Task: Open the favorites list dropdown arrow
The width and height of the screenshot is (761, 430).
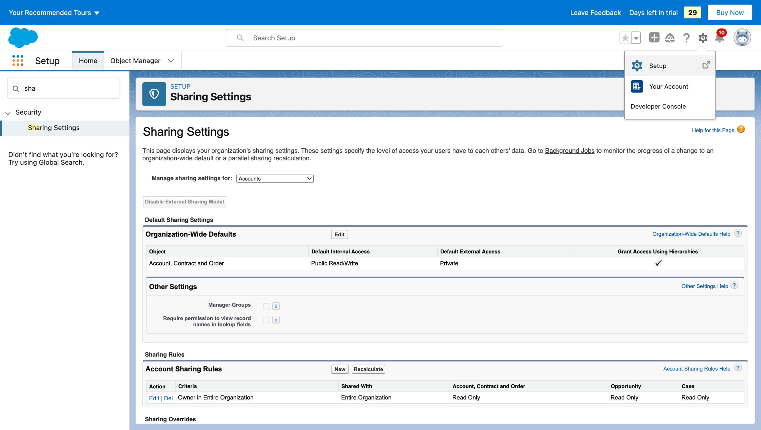Action: tap(636, 38)
